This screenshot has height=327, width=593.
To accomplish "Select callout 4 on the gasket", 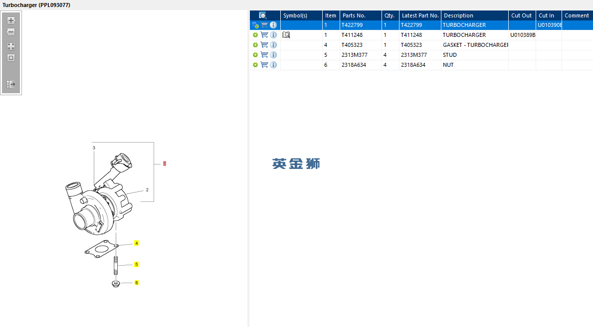I will click(137, 243).
